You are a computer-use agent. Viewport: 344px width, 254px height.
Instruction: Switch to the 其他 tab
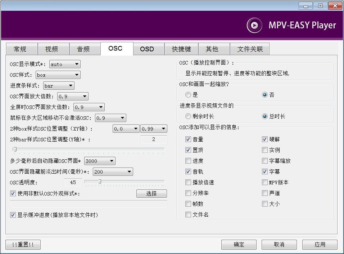214,49
